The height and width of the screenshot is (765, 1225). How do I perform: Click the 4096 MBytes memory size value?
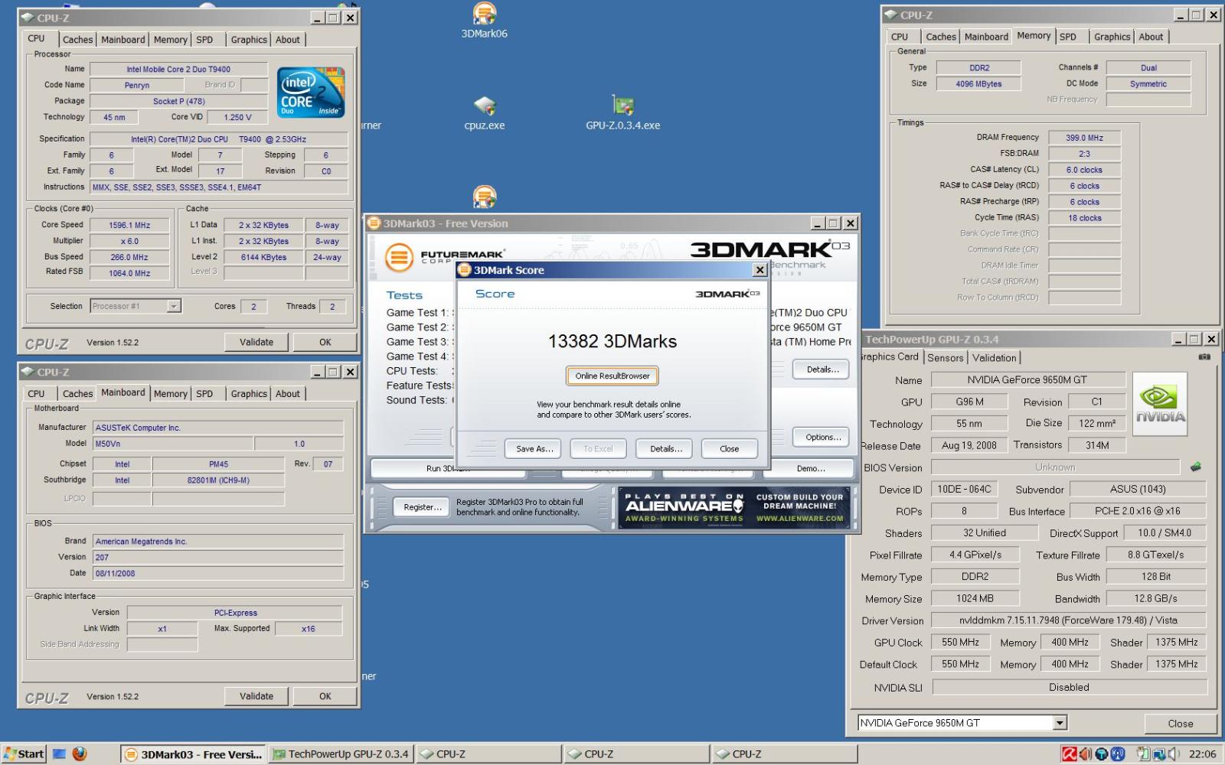pos(978,84)
